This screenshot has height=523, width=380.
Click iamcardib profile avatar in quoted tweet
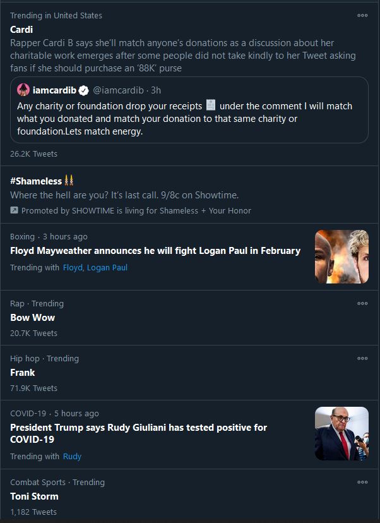(23, 90)
